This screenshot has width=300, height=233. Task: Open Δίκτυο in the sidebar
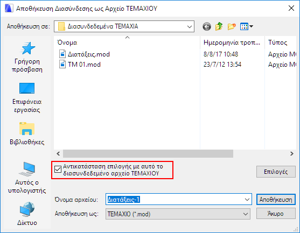click(27, 214)
